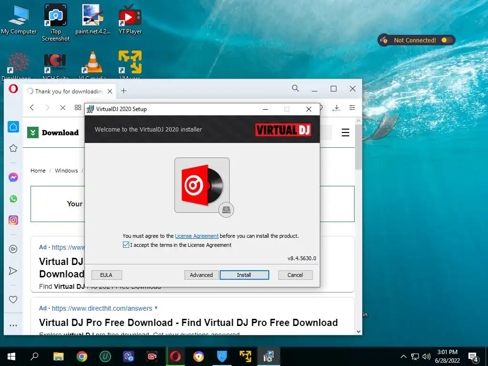This screenshot has width=488, height=366.
Task: Open notification center
Action: [473, 357]
